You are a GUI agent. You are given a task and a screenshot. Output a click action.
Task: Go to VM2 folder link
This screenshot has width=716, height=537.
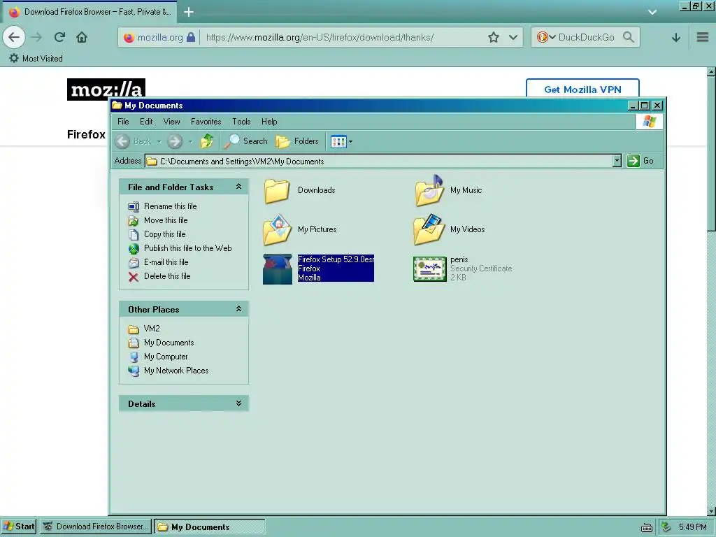coord(152,329)
